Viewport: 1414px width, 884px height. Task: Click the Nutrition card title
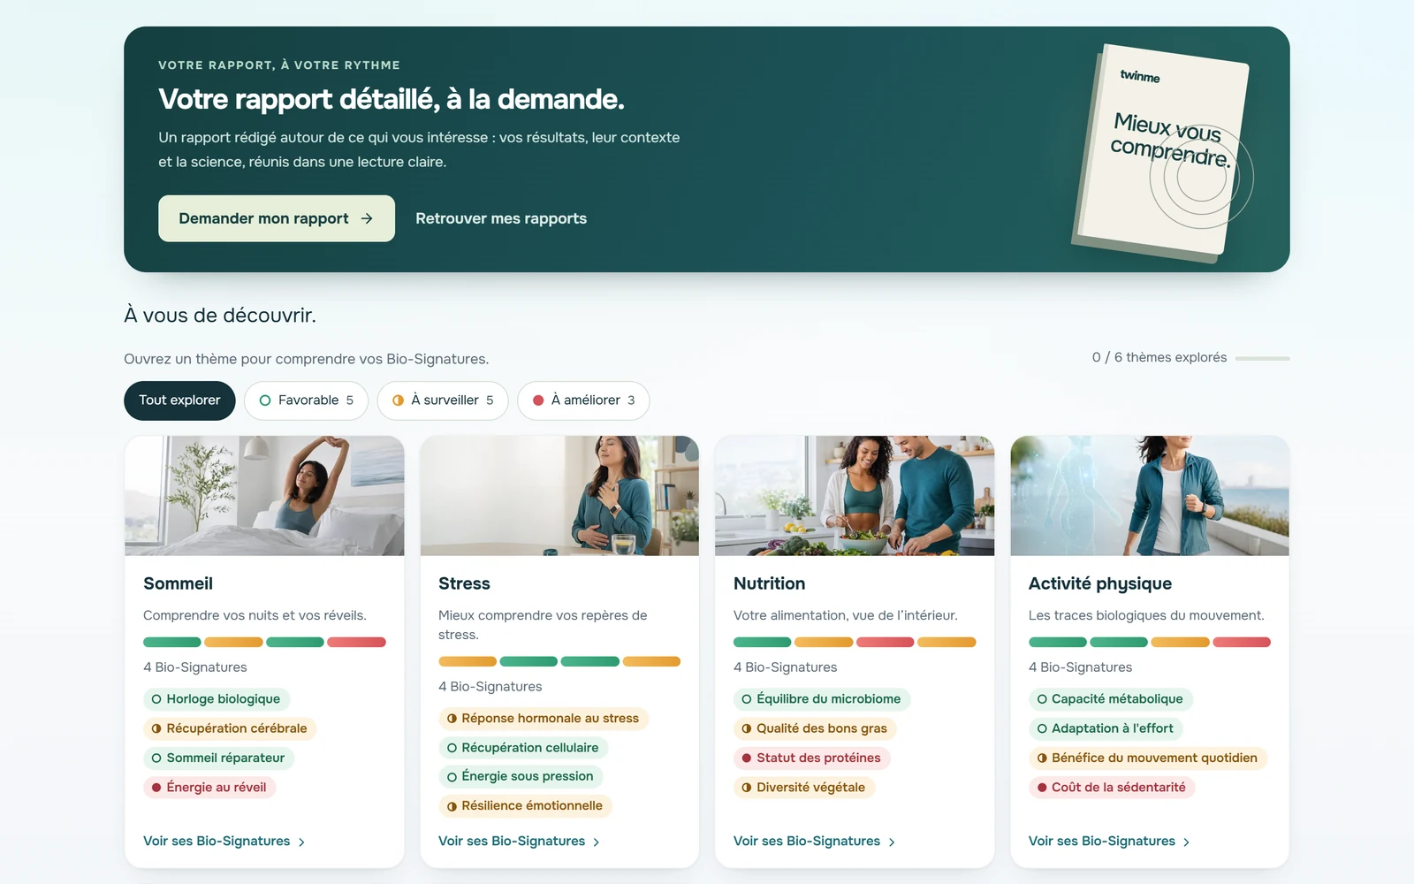(769, 583)
